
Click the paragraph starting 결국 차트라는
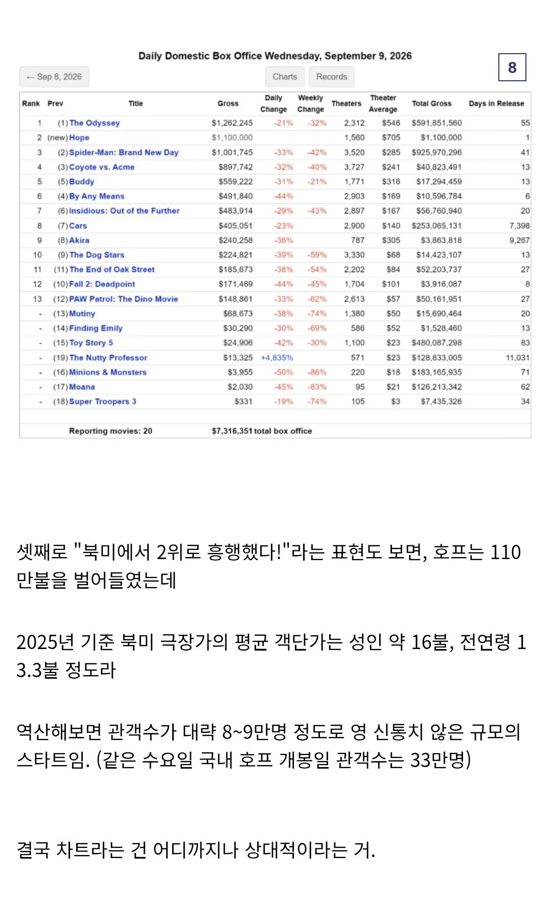tap(196, 850)
